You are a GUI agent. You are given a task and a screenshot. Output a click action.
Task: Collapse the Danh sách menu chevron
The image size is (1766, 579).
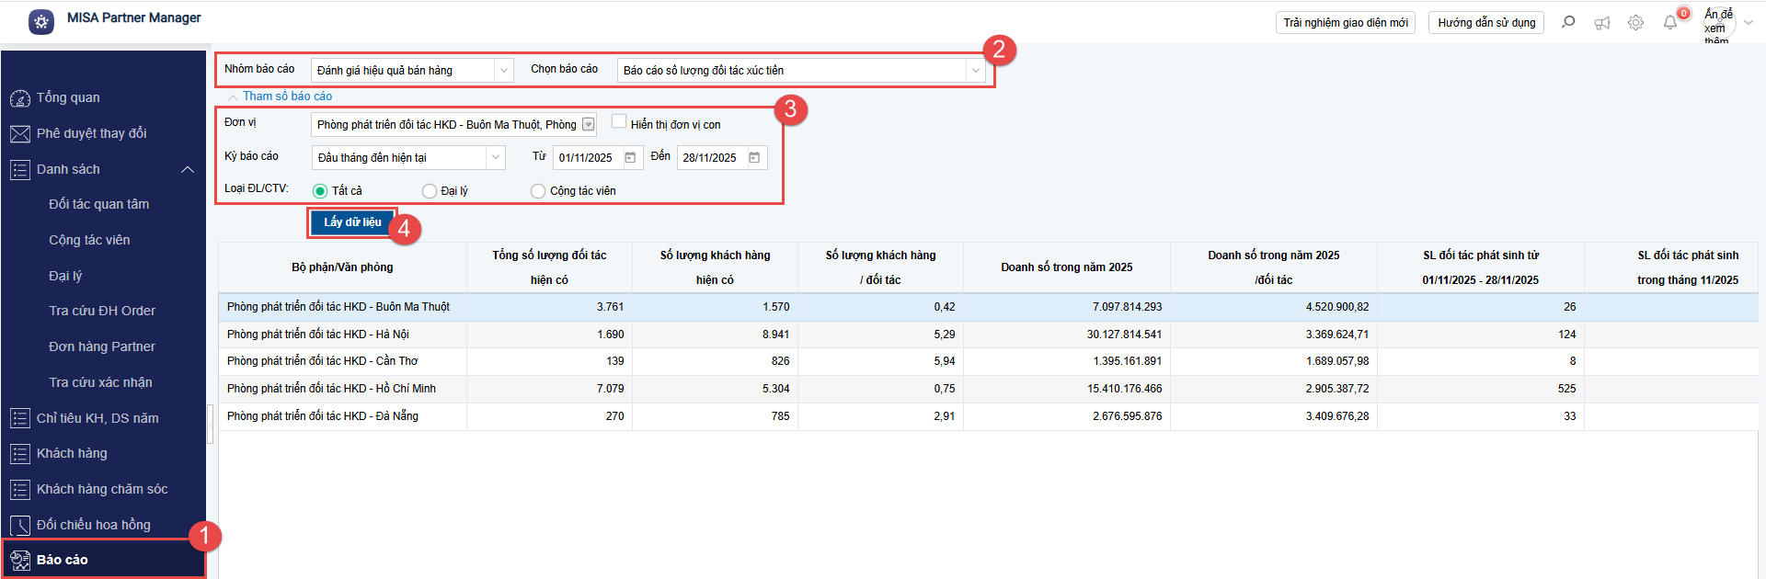188,170
